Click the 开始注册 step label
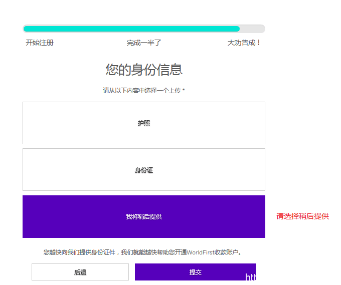 pyautogui.click(x=40, y=43)
